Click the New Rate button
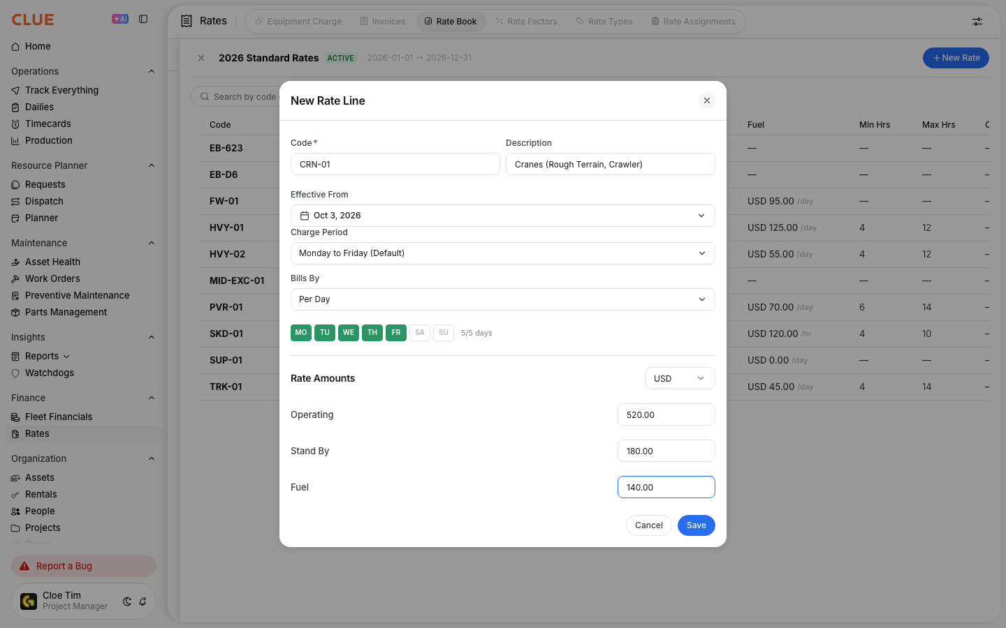 [x=956, y=58]
